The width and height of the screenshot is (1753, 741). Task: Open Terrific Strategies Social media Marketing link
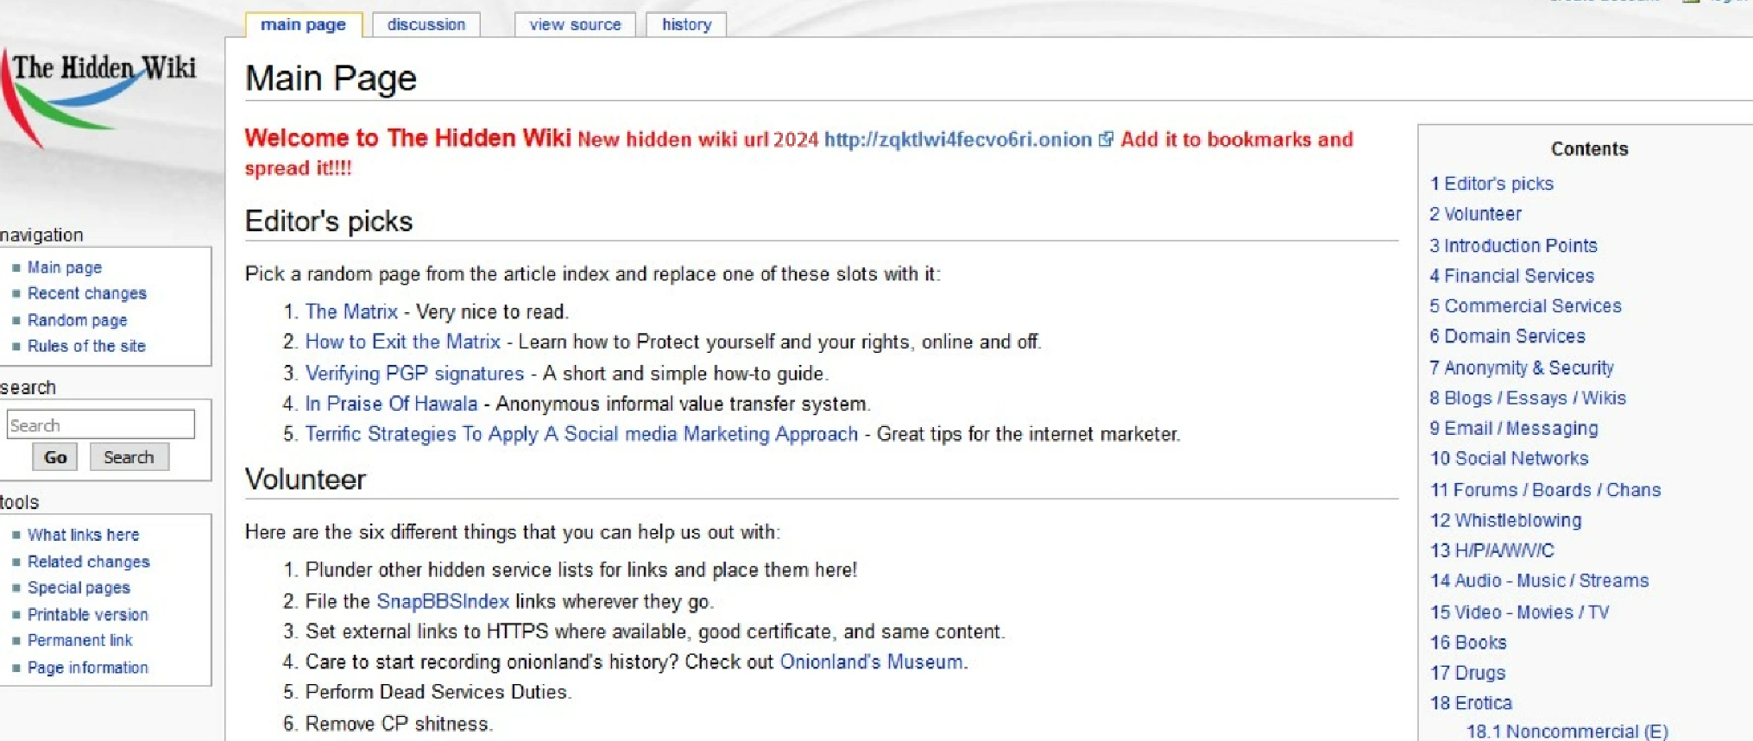pos(582,434)
